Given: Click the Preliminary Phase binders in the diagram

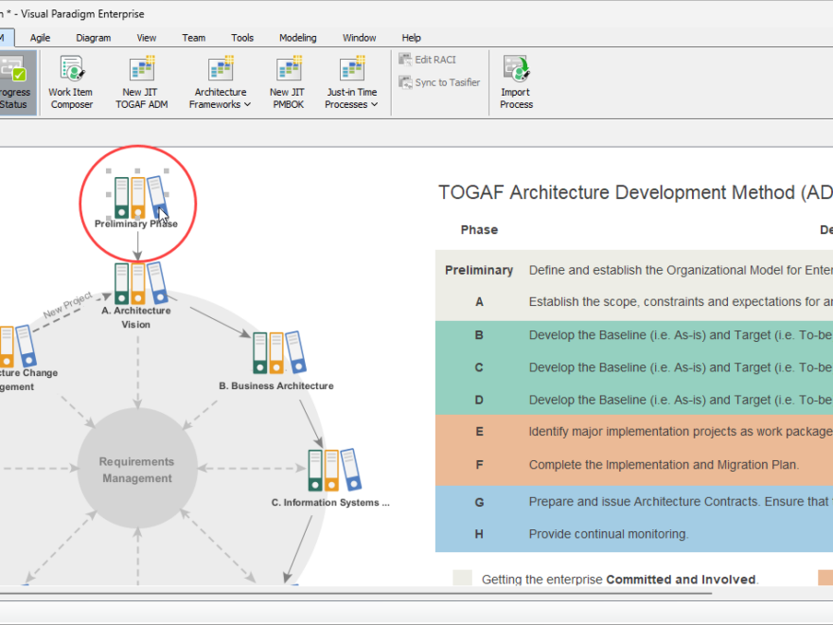Looking at the screenshot, I should tap(137, 197).
